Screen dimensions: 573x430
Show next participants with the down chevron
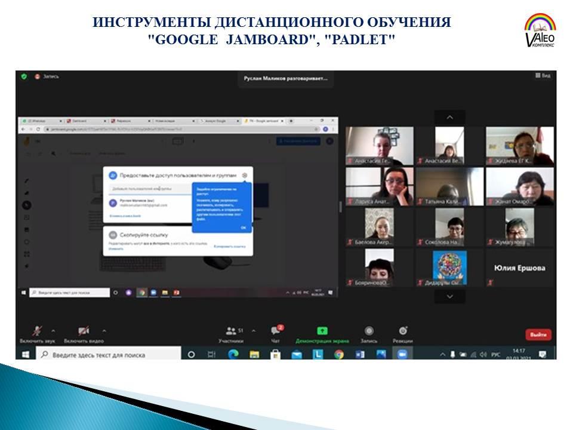tap(450, 296)
